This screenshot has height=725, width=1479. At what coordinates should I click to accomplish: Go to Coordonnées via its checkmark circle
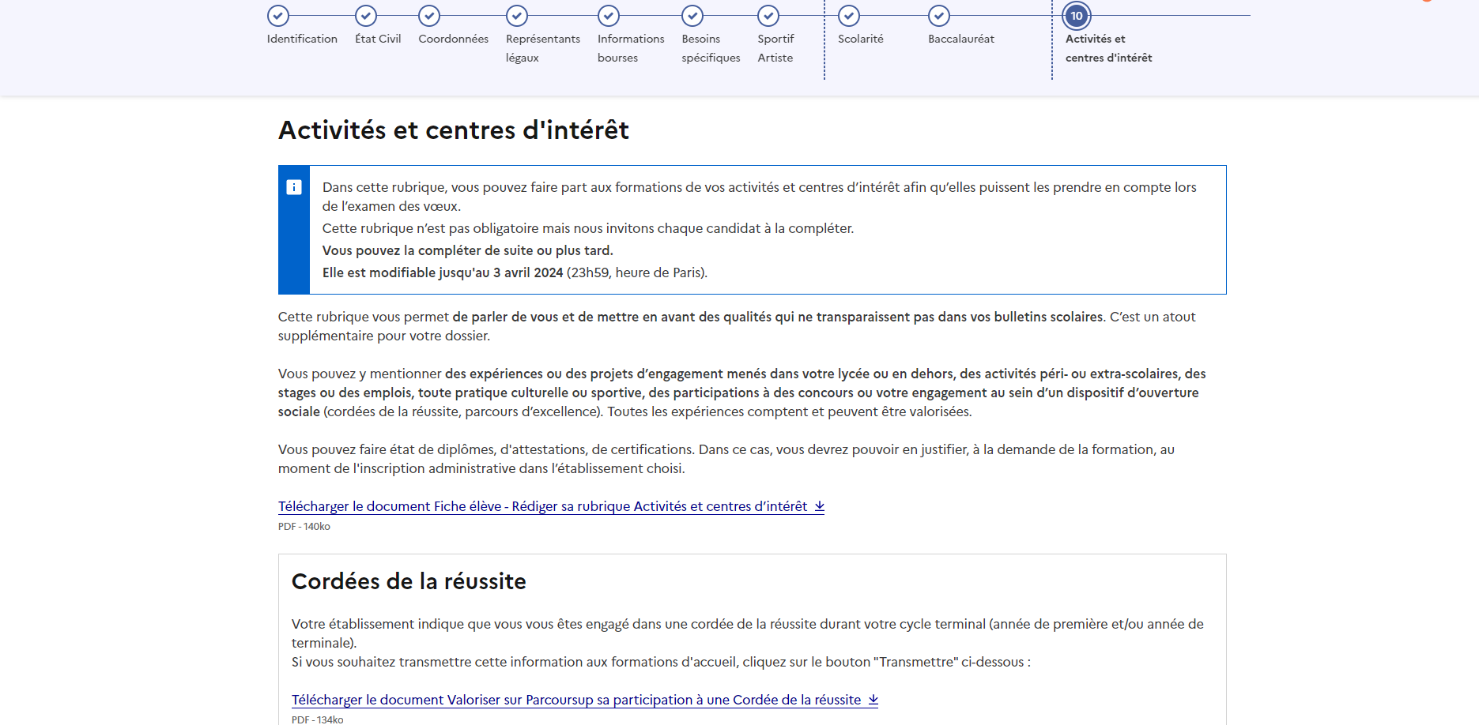[429, 16]
